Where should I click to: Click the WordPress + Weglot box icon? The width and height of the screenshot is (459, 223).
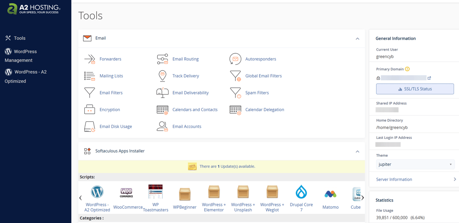[272, 192]
